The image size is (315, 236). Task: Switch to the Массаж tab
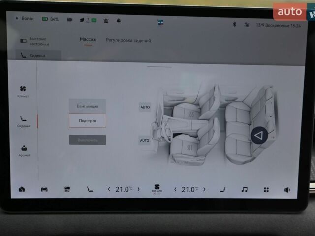(88, 39)
